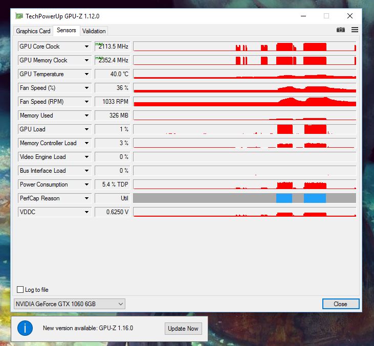
Task: Click the GPU Core Clock 2113.5 MHz value
Action: [x=113, y=47]
